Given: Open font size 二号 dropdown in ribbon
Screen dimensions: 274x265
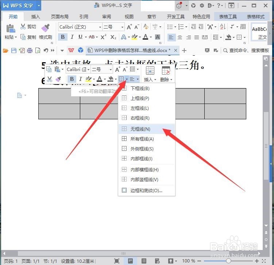Looking at the screenshot, I should 122,27.
